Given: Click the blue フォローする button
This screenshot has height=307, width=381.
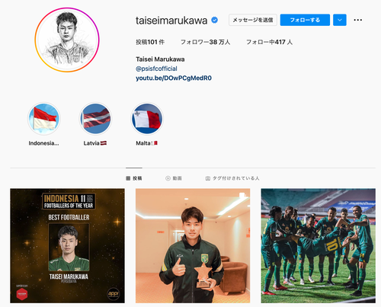Looking at the screenshot, I should point(305,20).
